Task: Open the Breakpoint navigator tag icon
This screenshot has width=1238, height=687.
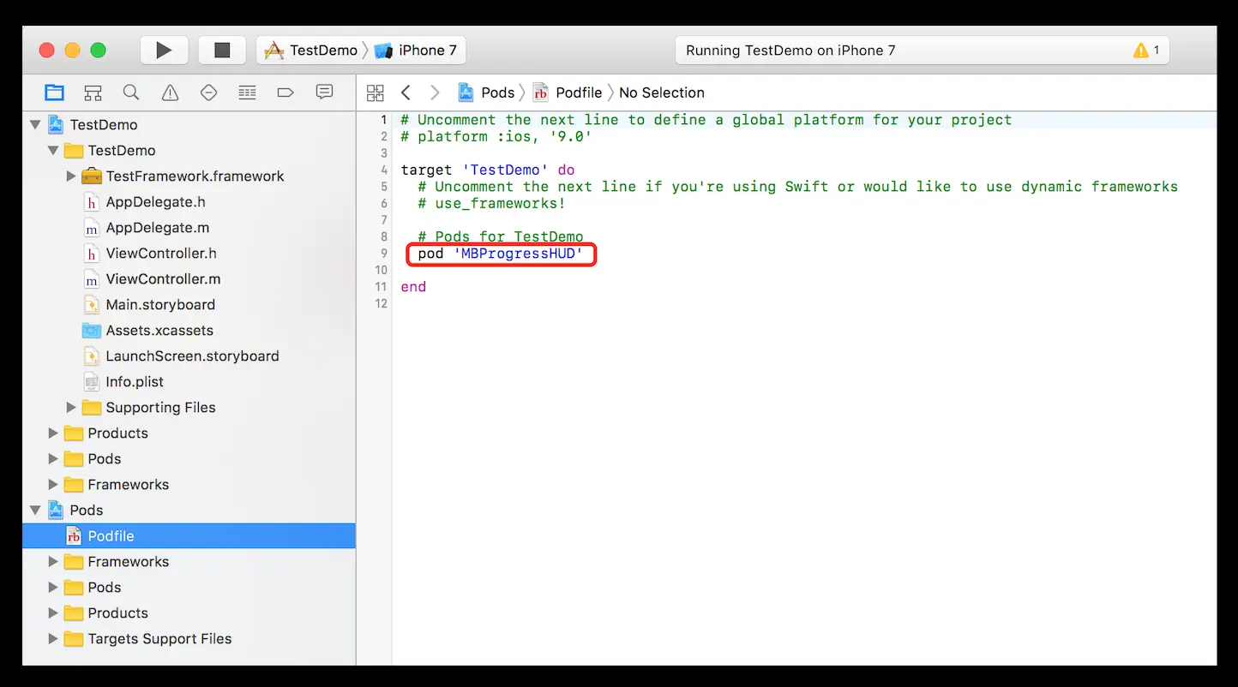Action: pos(285,93)
